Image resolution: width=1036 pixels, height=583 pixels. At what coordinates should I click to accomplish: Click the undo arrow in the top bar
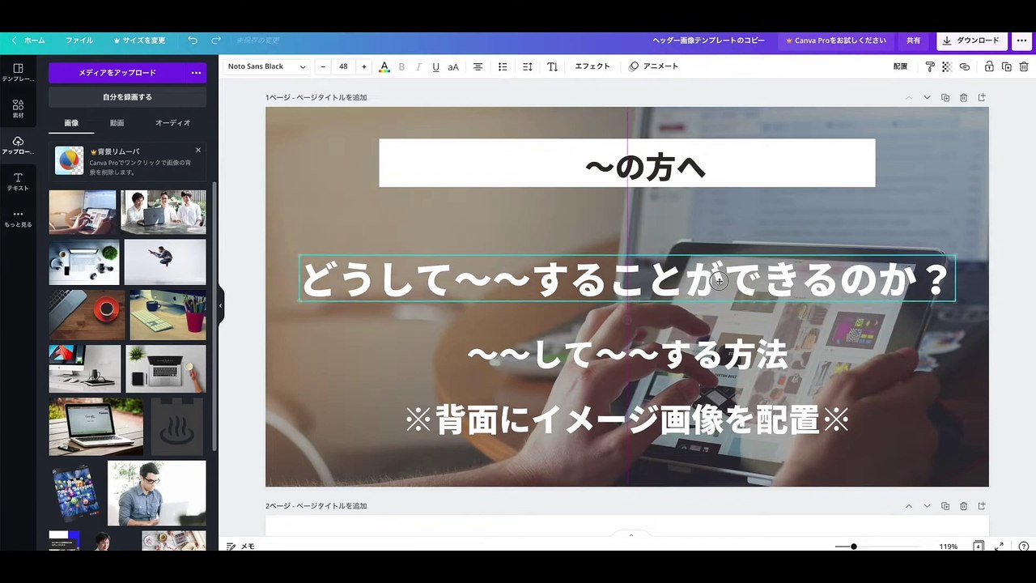[x=192, y=40]
